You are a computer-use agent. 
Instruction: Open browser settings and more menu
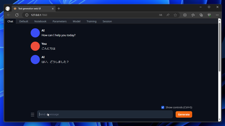[217, 15]
